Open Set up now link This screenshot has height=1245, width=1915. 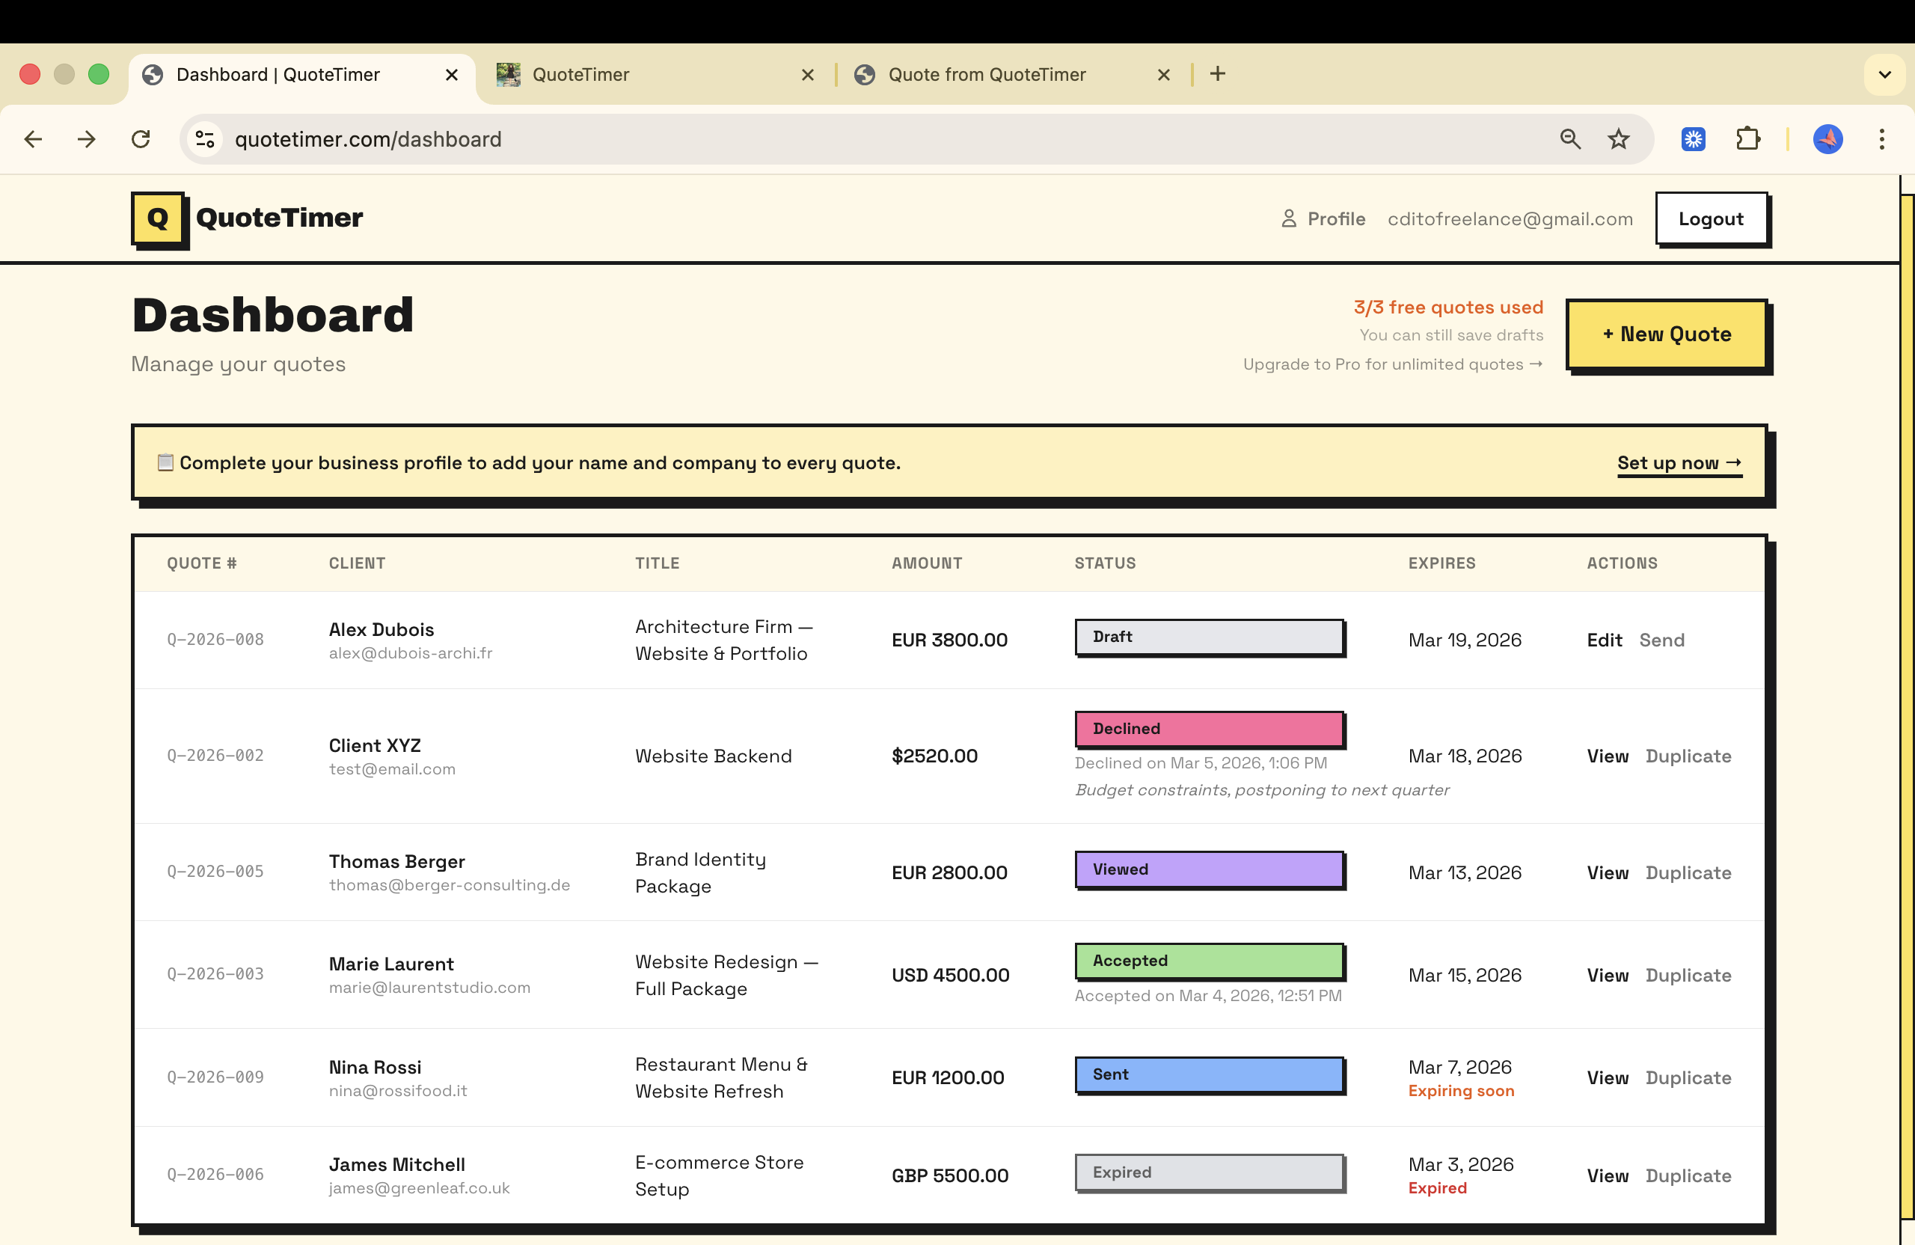1679,462
